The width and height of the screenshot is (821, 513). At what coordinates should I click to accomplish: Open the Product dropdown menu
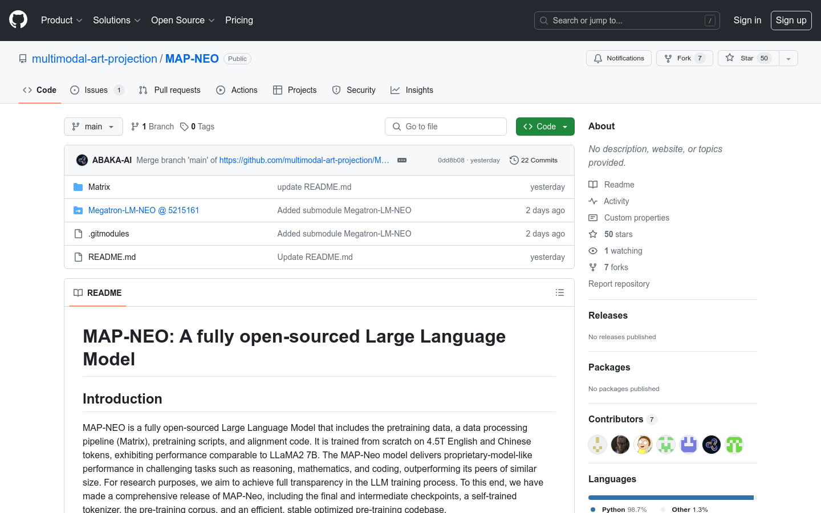62,20
